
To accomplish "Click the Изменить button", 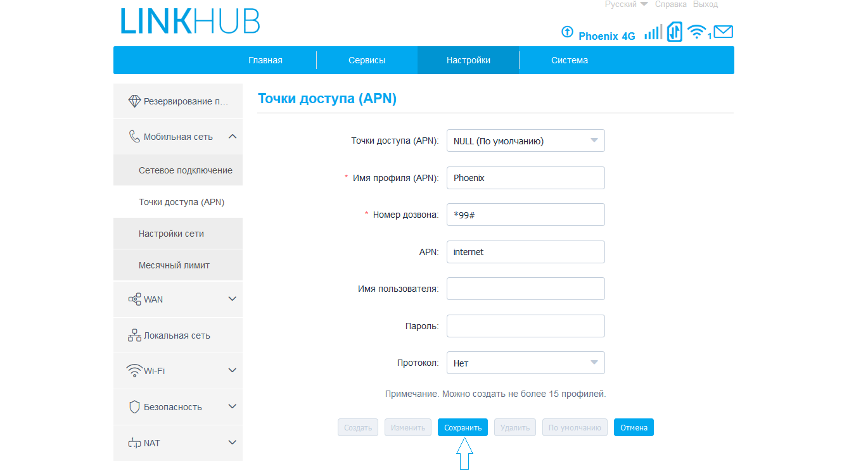I will 408,427.
